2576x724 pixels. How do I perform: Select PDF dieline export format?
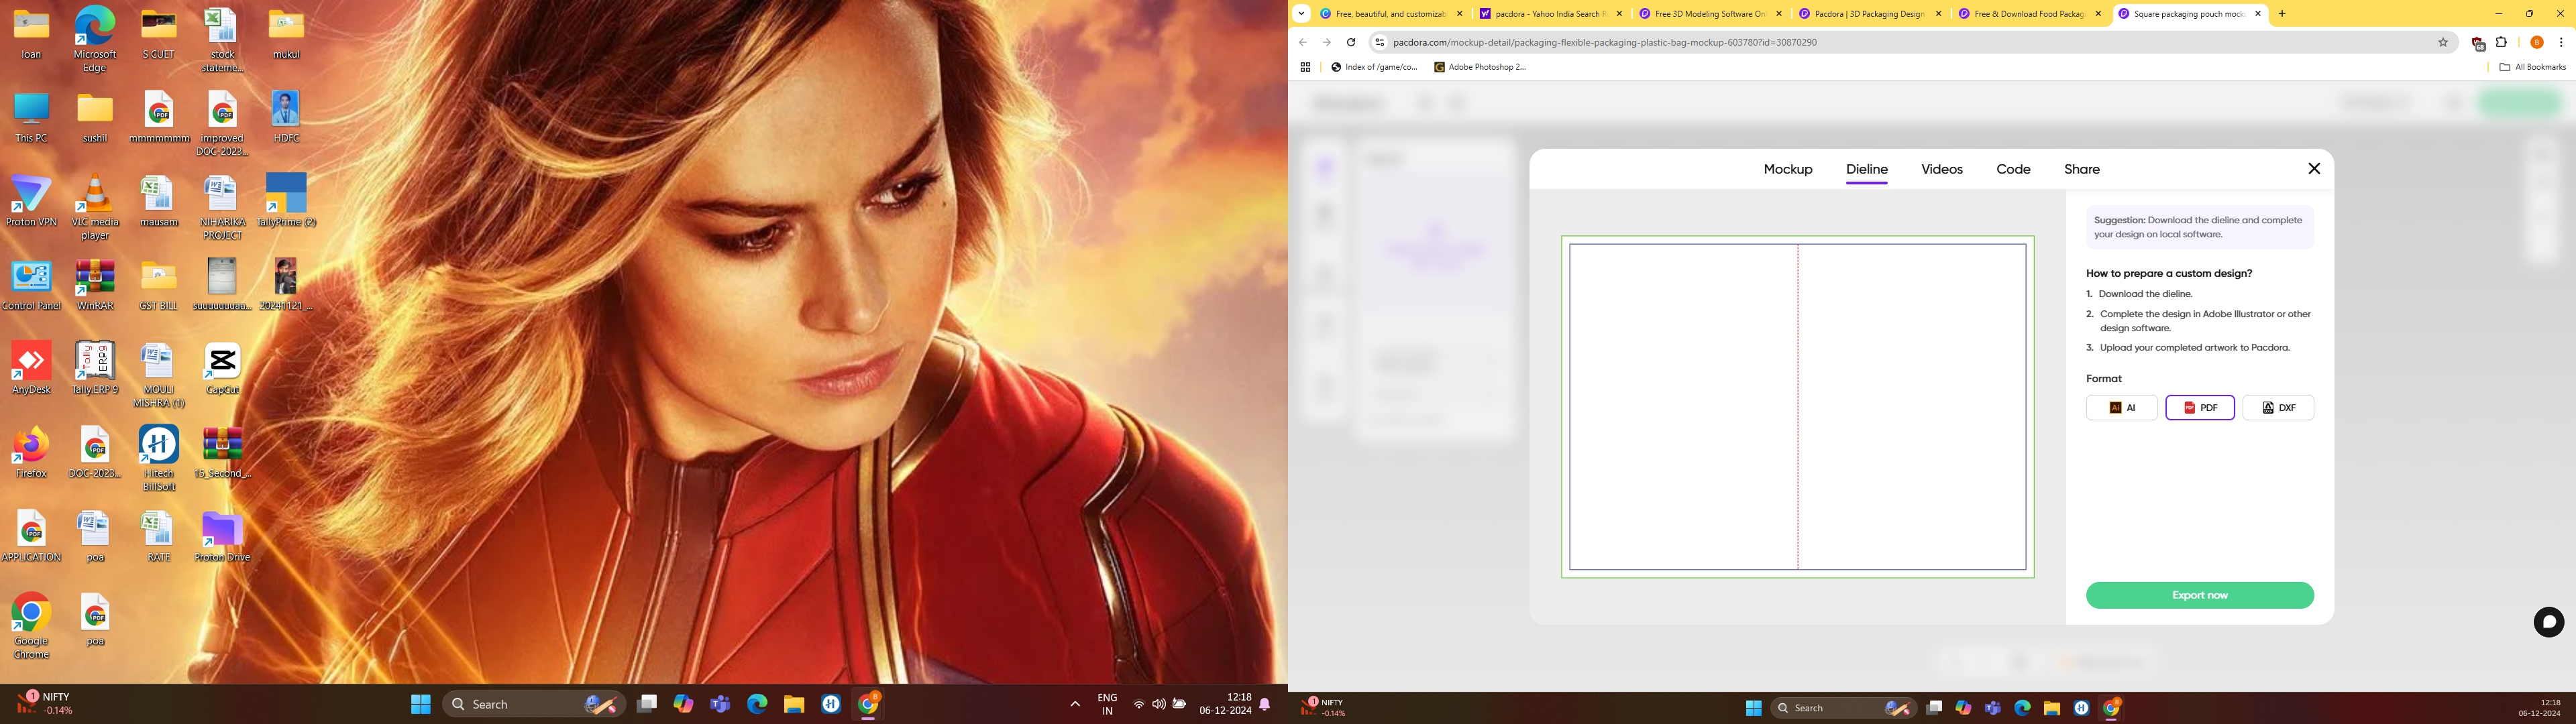pyautogui.click(x=2199, y=408)
